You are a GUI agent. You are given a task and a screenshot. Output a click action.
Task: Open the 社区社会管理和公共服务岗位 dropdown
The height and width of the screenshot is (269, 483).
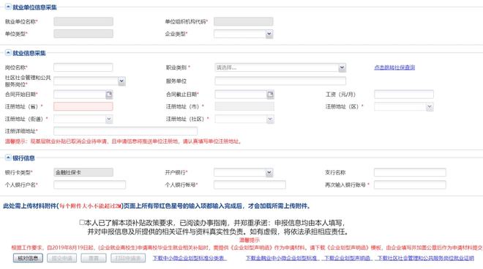pyautogui.click(x=121, y=81)
